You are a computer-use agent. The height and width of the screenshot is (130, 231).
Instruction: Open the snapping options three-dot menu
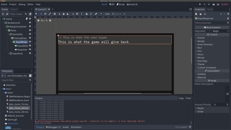coord(82,14)
